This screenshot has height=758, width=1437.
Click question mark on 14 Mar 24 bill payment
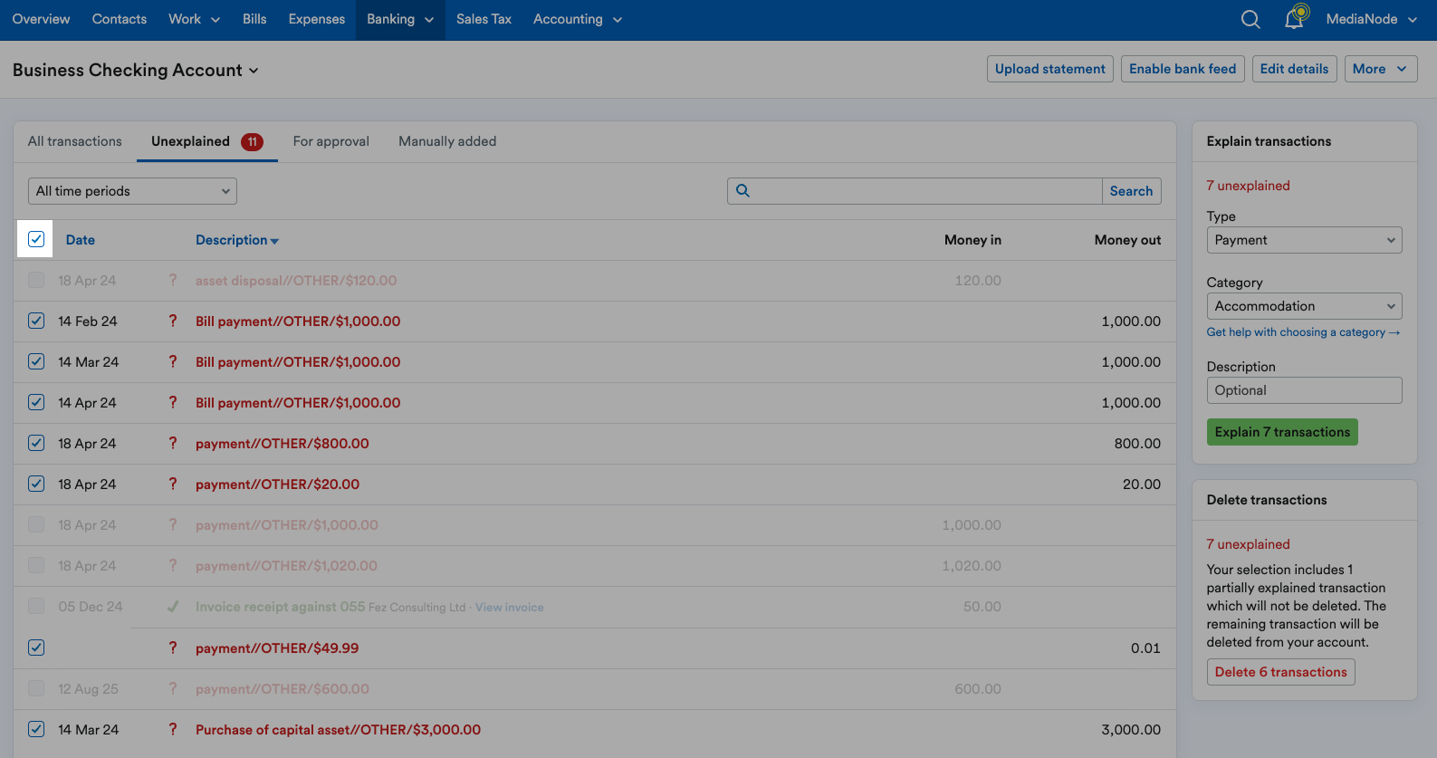pyautogui.click(x=173, y=362)
